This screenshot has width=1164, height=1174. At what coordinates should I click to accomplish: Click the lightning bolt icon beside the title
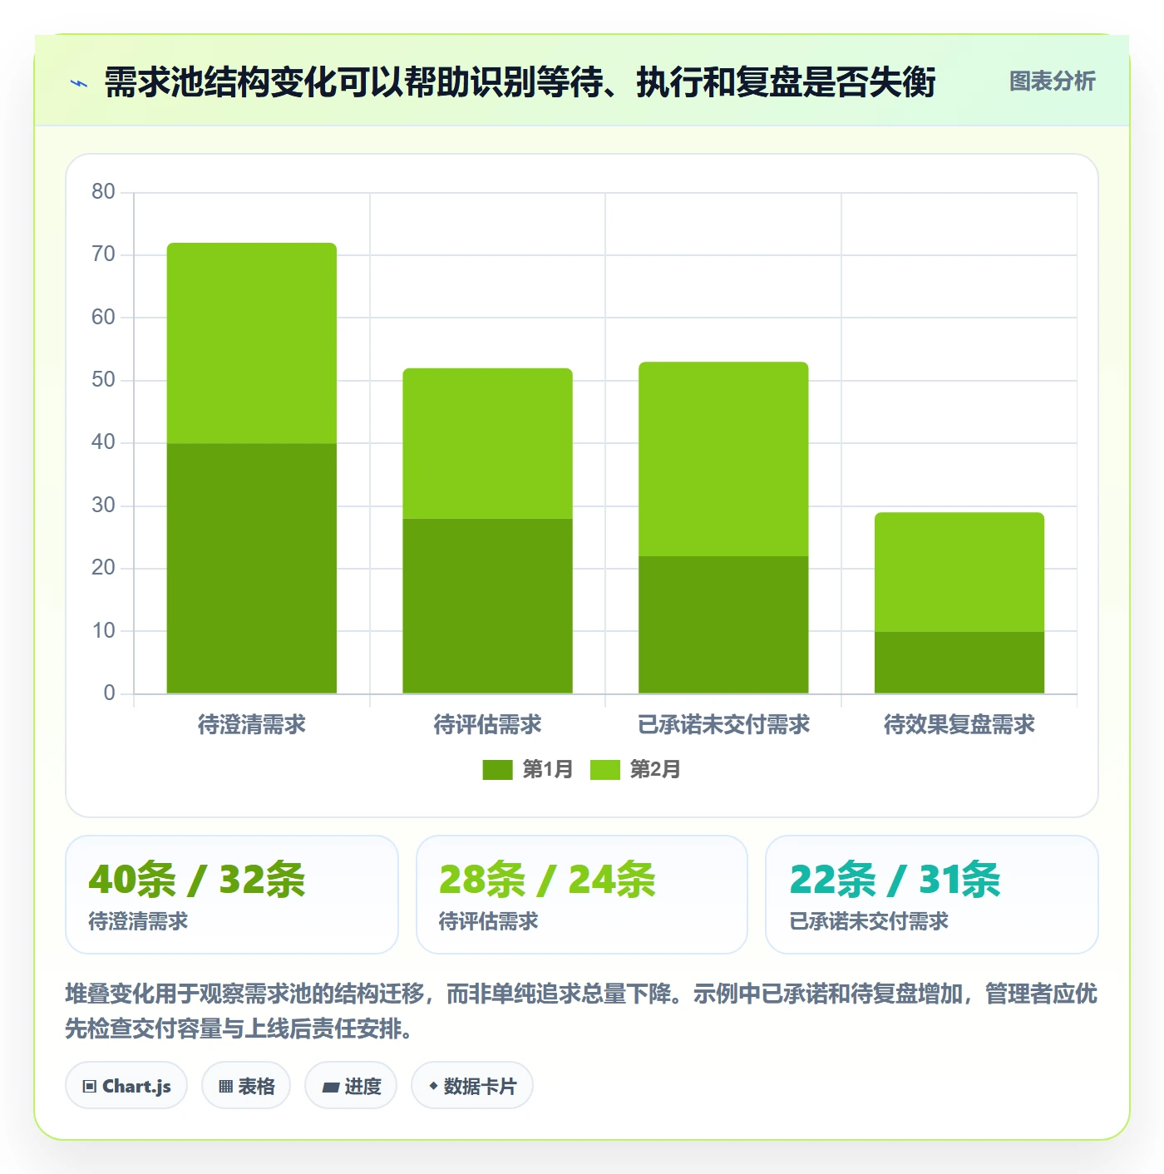point(79,82)
